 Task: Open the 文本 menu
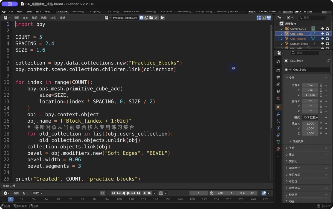[26, 18]
